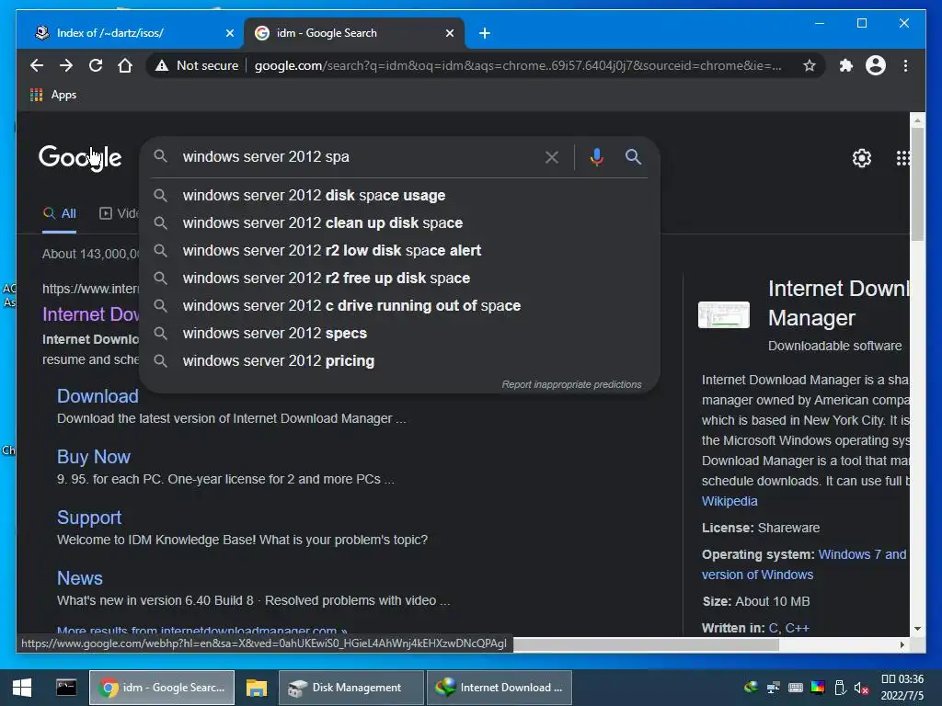
Task: Open Google quick settings gear
Action: [861, 158]
